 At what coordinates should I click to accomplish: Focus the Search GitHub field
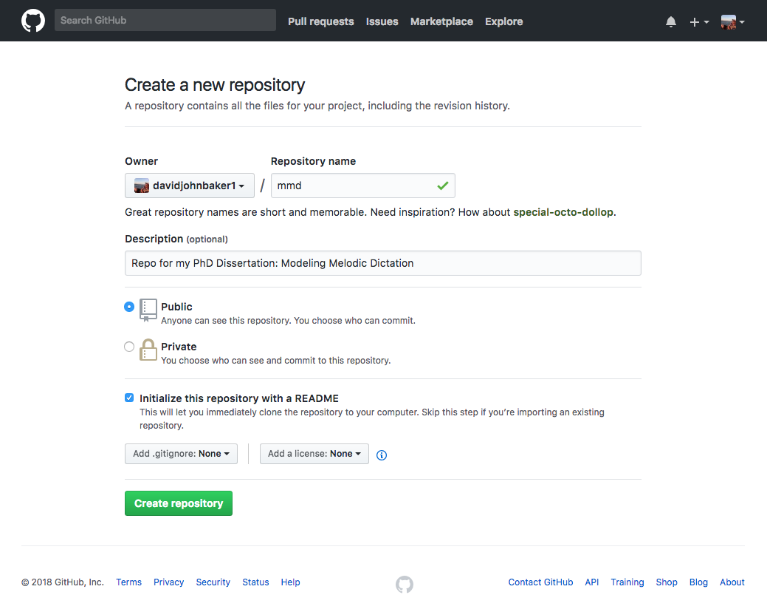pyautogui.click(x=165, y=20)
